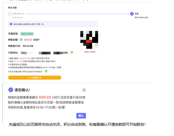Click the blue info icon beside 请您确认
Screen dimensions: 174x136
point(11,90)
